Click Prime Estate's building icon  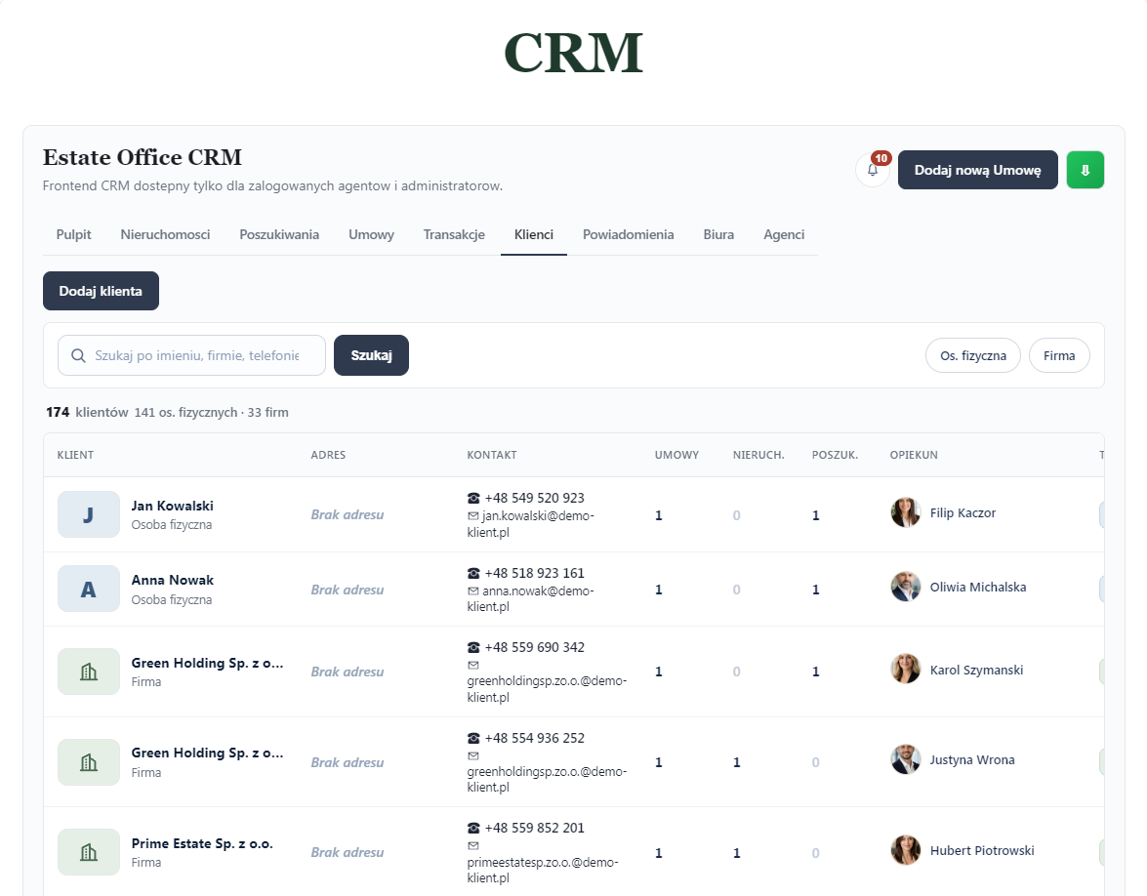[89, 852]
